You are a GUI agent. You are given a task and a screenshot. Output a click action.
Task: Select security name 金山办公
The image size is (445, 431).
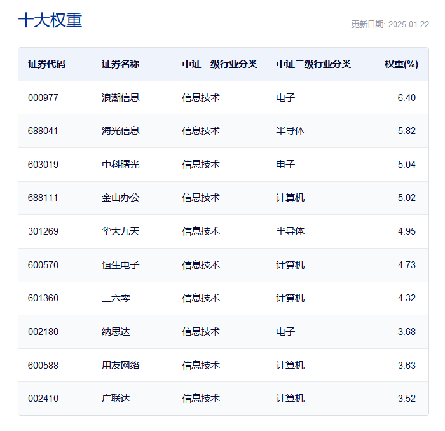click(120, 198)
